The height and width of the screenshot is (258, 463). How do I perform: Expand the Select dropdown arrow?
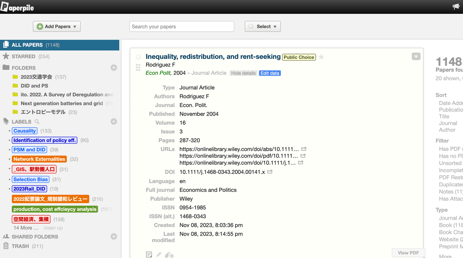click(275, 27)
